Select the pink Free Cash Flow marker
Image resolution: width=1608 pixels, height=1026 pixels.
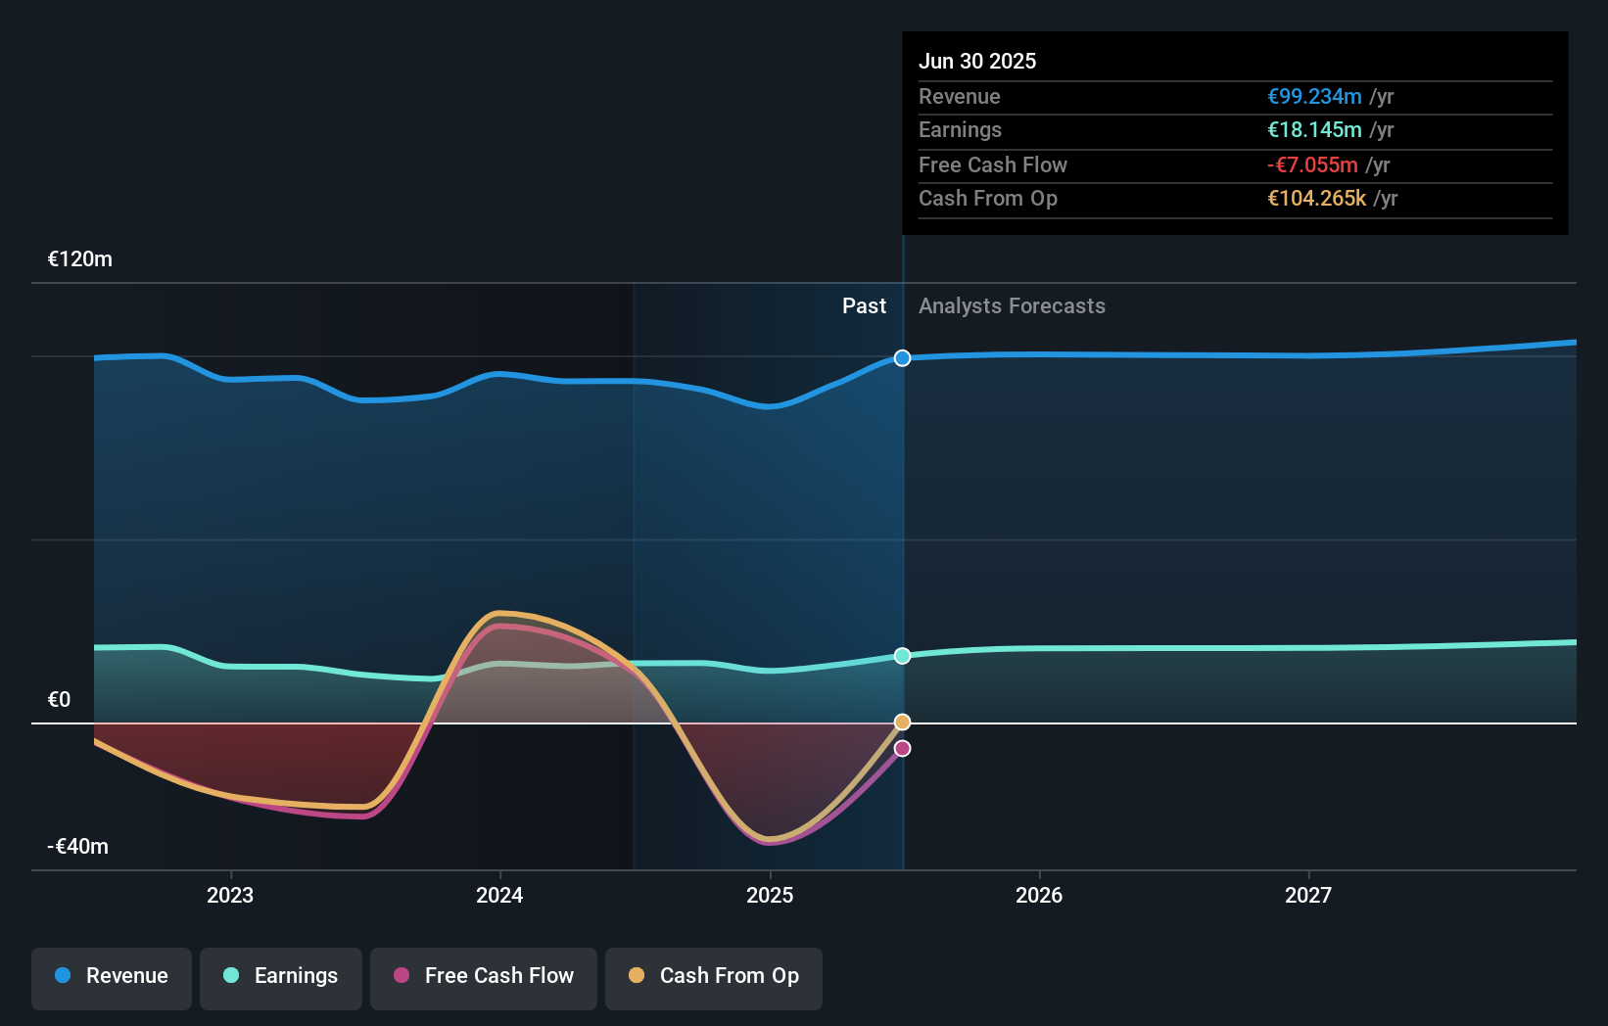tap(901, 748)
